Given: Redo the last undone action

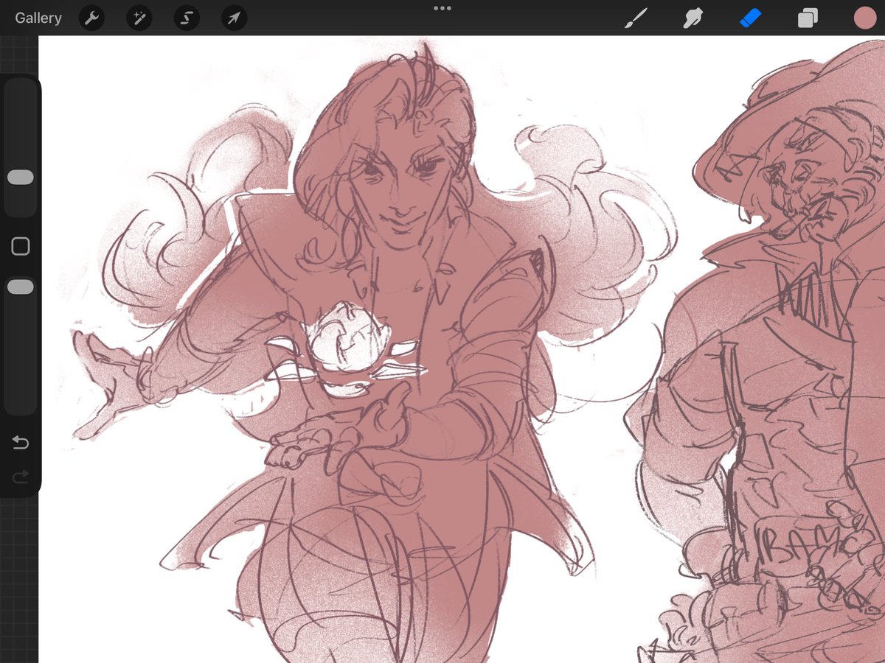Looking at the screenshot, I should click(x=21, y=477).
